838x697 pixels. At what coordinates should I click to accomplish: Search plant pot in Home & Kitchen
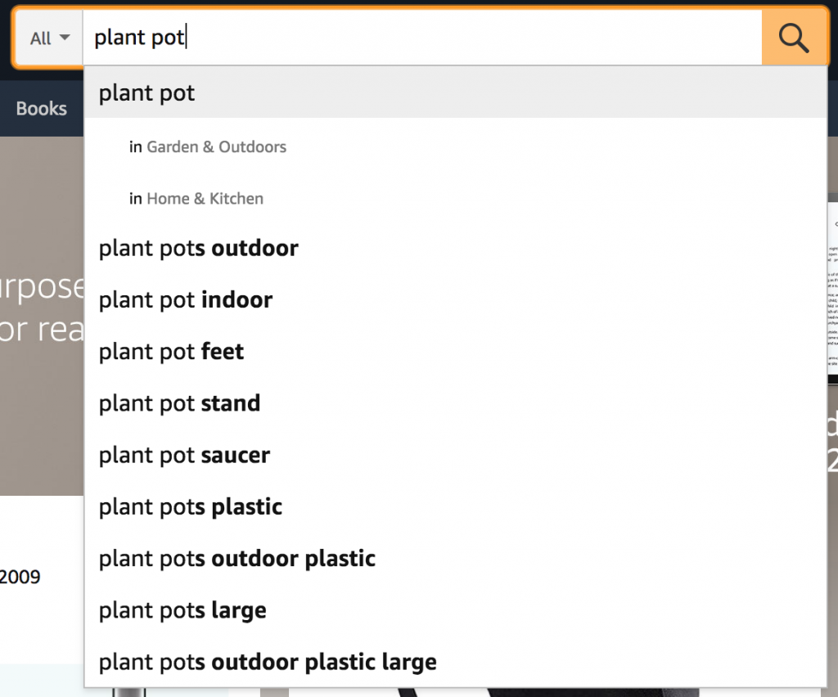[205, 199]
